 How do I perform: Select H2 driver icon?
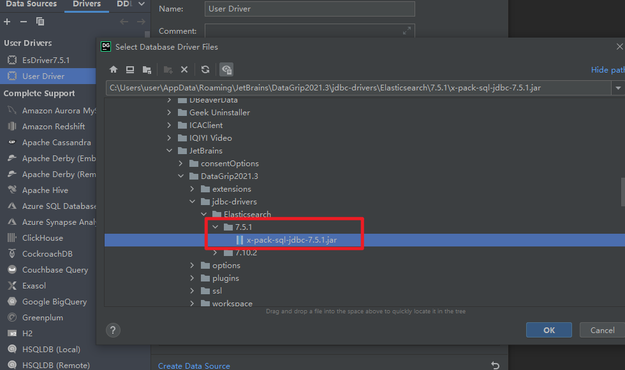click(x=12, y=334)
